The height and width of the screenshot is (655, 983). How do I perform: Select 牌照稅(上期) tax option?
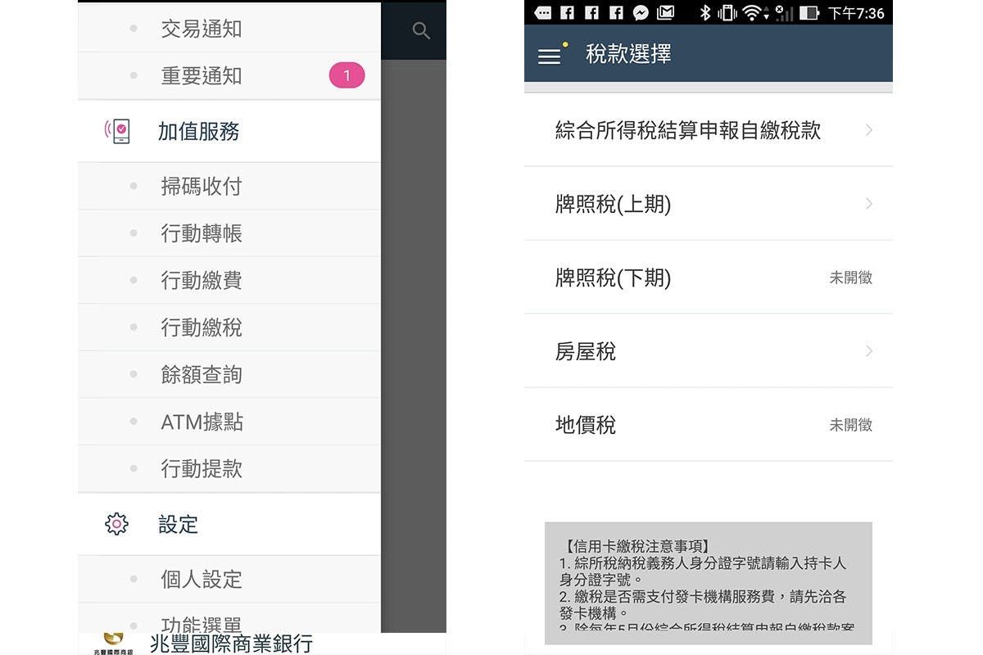(708, 203)
